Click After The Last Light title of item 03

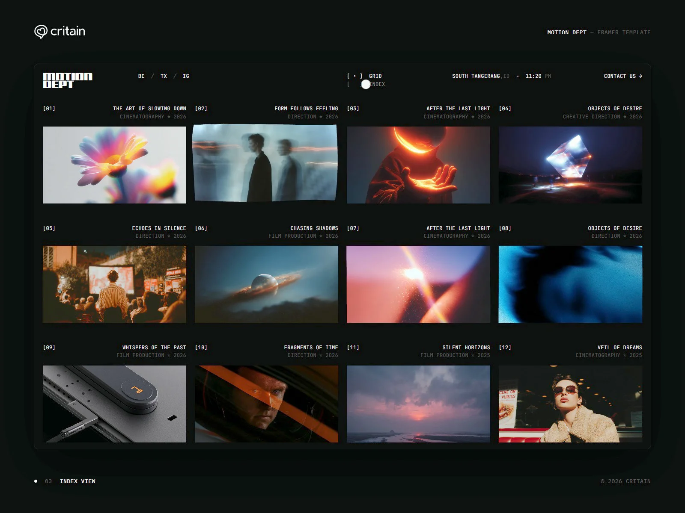click(458, 109)
